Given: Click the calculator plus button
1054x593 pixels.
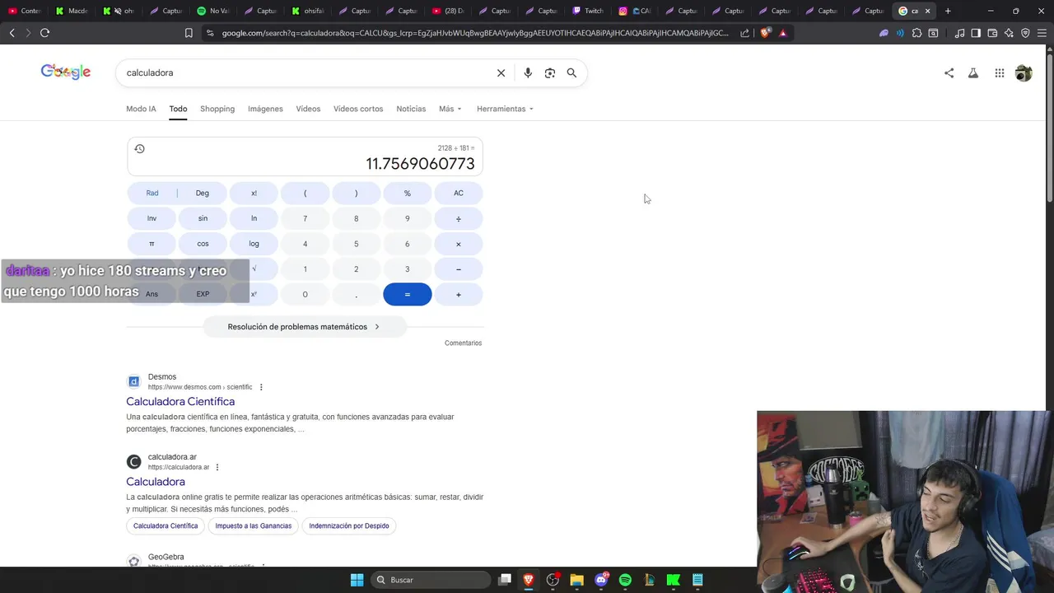Looking at the screenshot, I should 459,294.
